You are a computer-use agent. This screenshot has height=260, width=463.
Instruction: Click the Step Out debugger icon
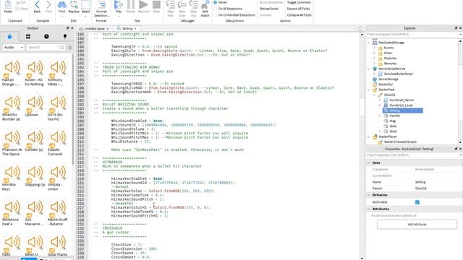coord(193,8)
